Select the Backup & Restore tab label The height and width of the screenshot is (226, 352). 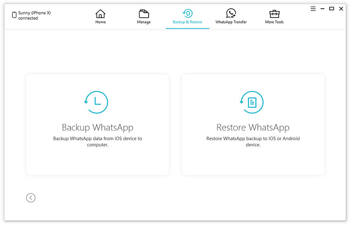[x=188, y=22]
